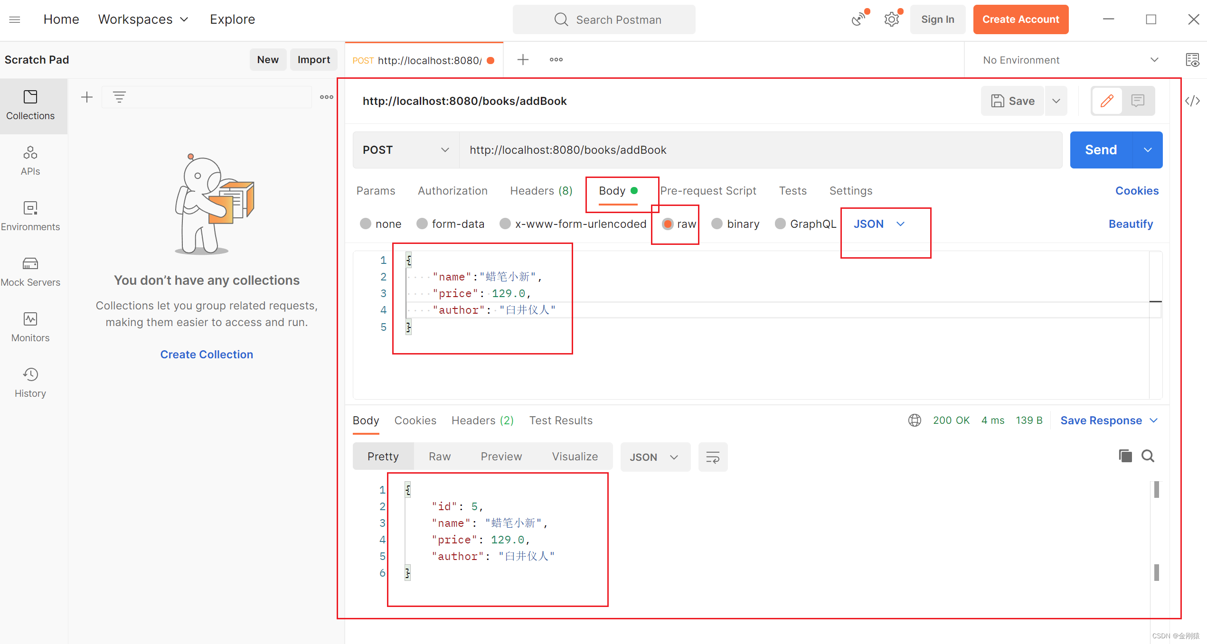Open the Beautify formatter icon
This screenshot has height=644, width=1207.
1131,224
